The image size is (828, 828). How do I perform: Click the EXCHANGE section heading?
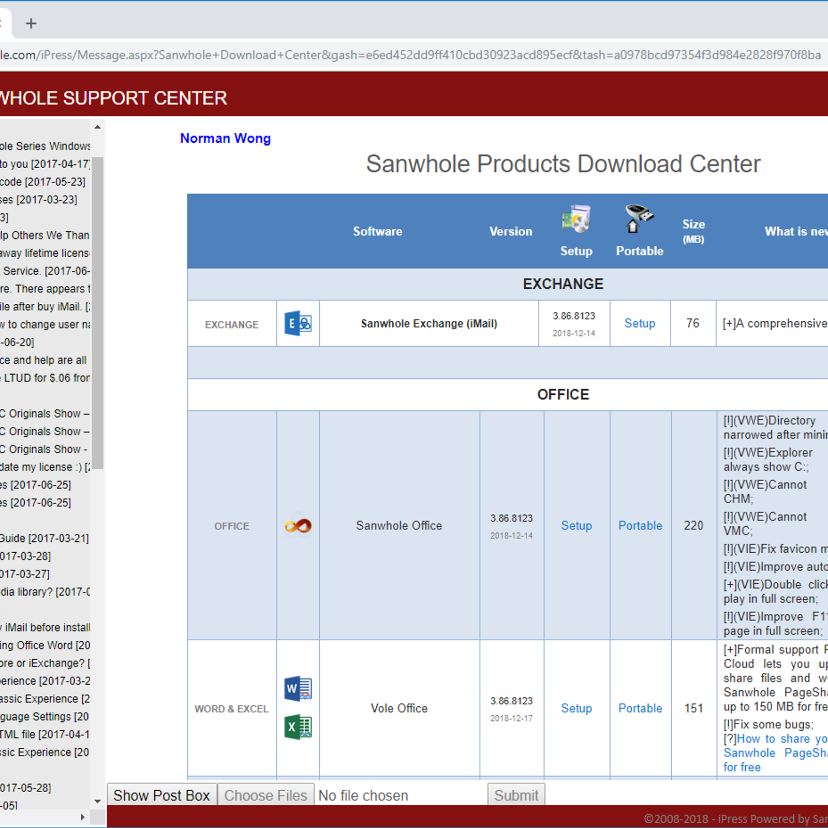coord(563,284)
